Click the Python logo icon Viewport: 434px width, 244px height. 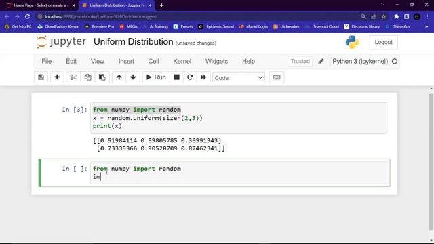352,42
